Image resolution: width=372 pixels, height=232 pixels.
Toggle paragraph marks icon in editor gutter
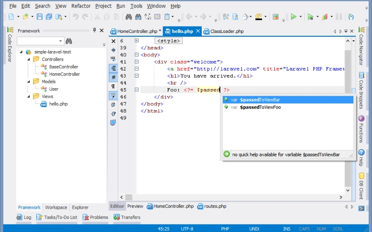[113, 86]
